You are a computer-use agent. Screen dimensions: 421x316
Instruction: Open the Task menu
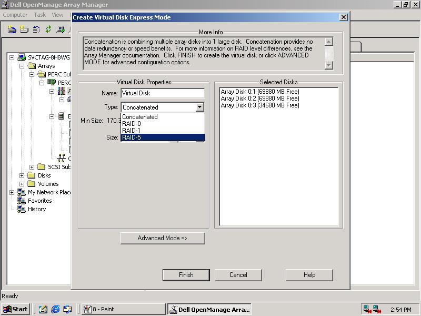[40, 15]
